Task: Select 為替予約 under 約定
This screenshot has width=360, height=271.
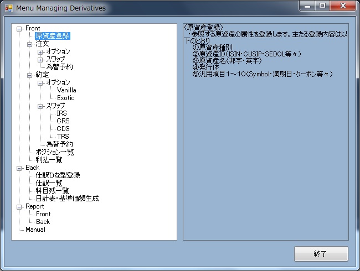Action: [60, 144]
